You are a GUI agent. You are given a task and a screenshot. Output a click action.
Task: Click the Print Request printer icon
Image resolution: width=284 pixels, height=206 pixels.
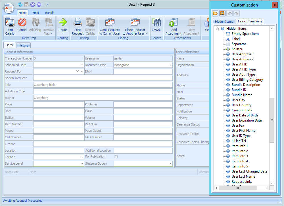click(78, 23)
